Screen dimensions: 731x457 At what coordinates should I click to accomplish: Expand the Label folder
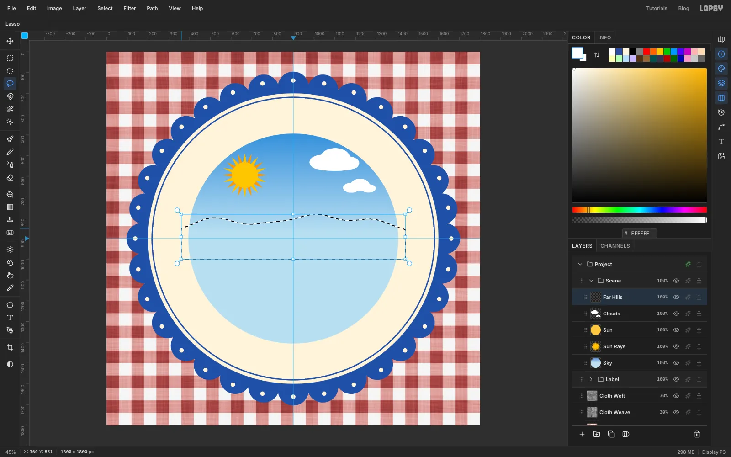click(x=591, y=379)
